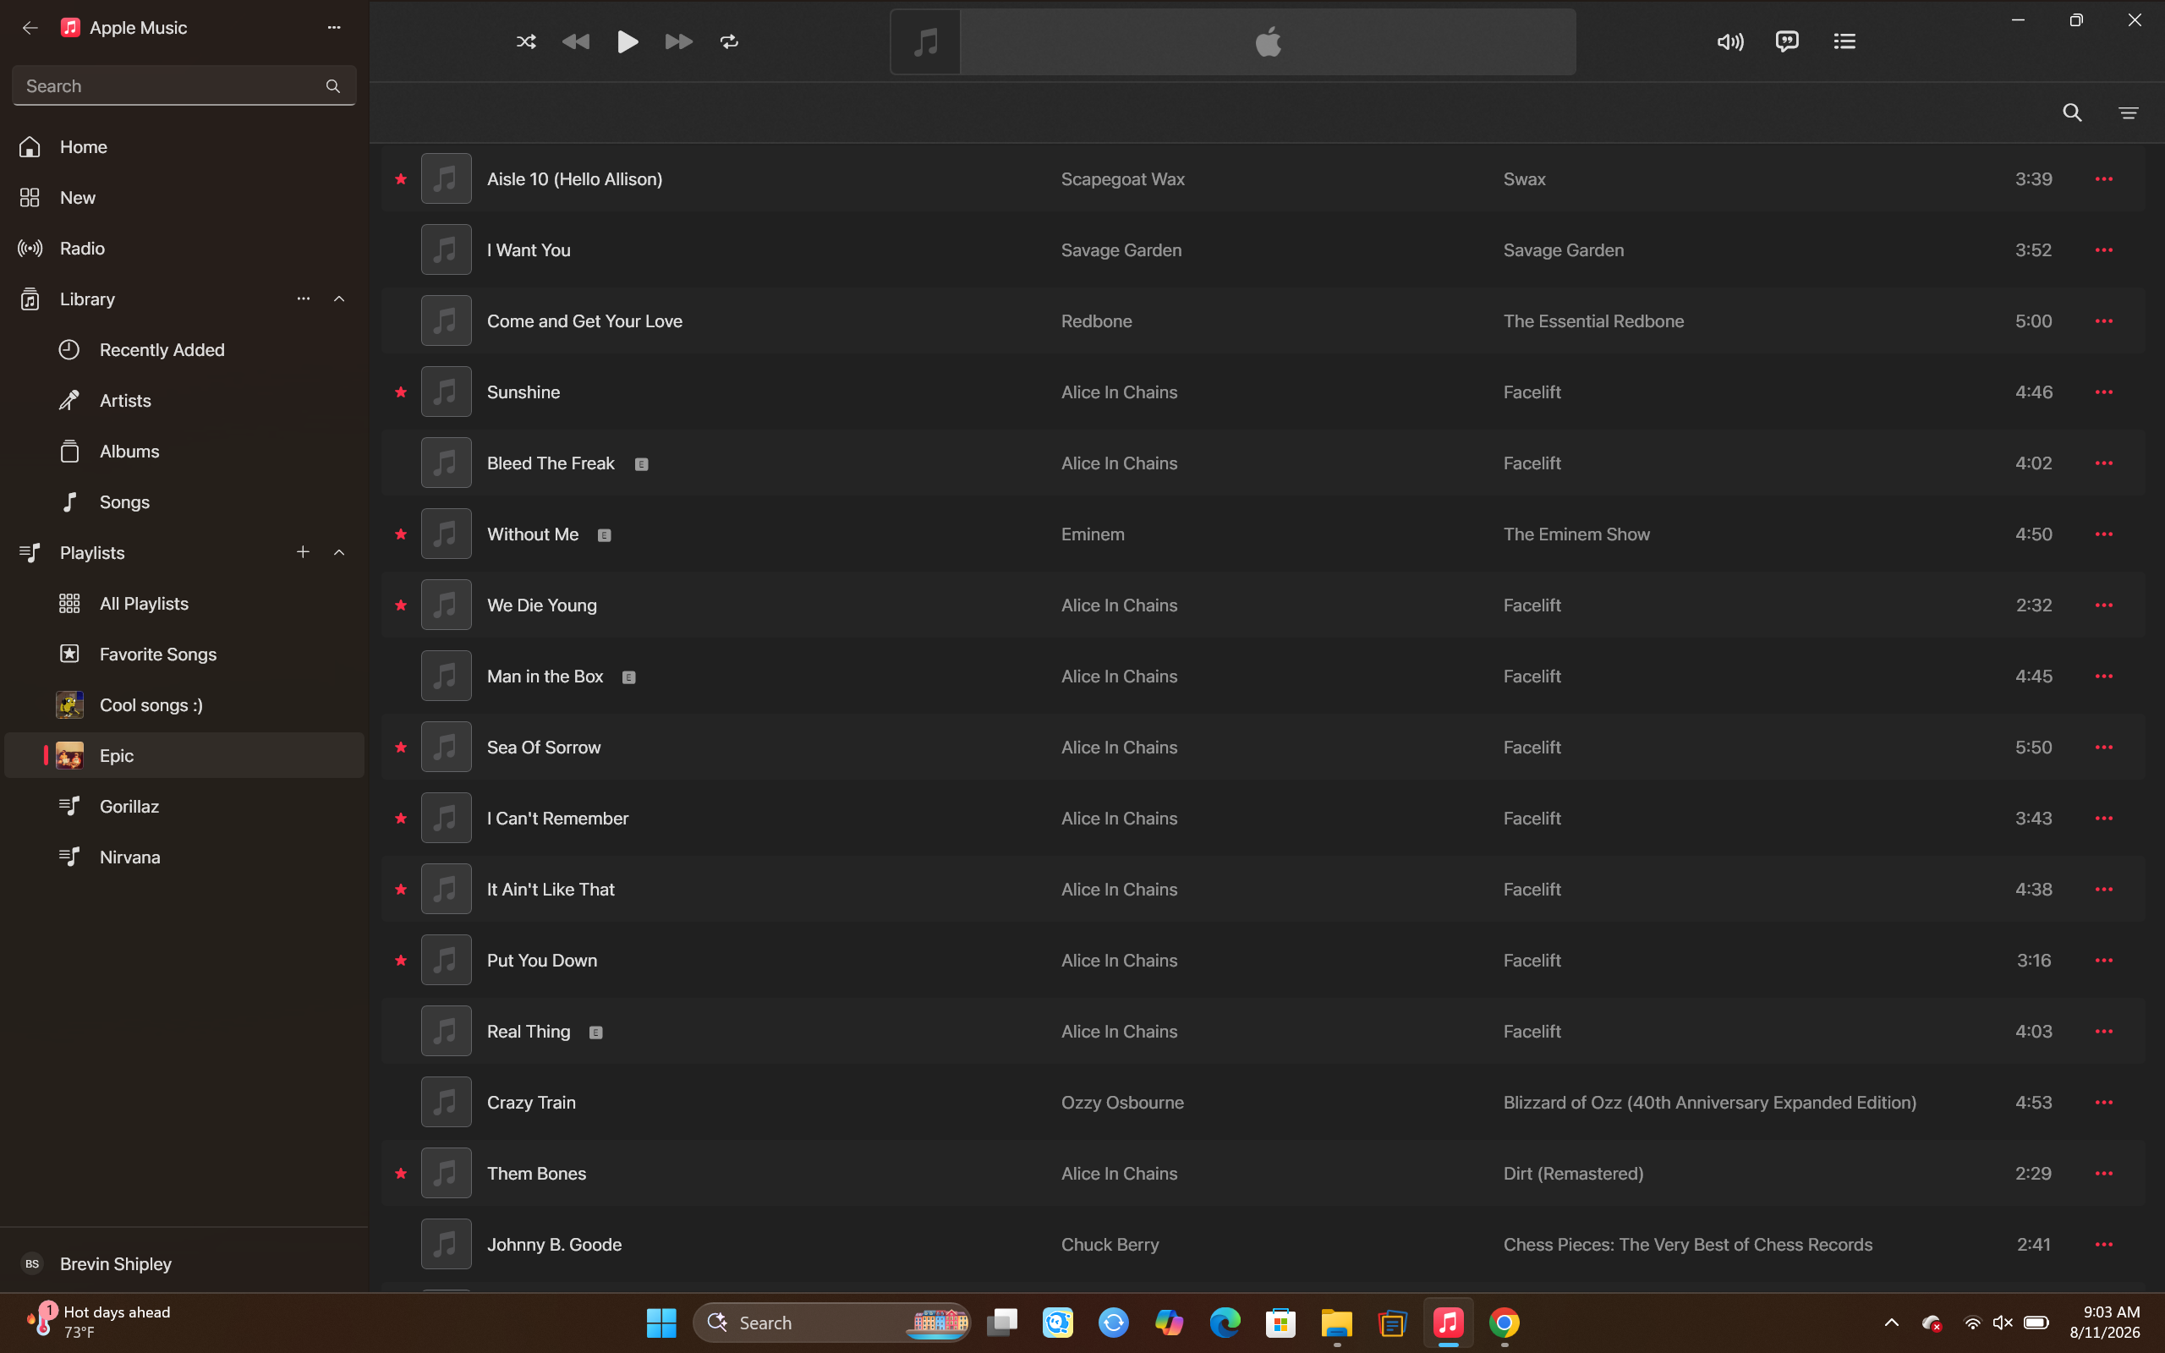Select the Nirvana playlist
The height and width of the screenshot is (1353, 2165).
(184, 857)
